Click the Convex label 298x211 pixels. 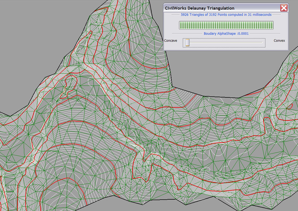[279, 41]
